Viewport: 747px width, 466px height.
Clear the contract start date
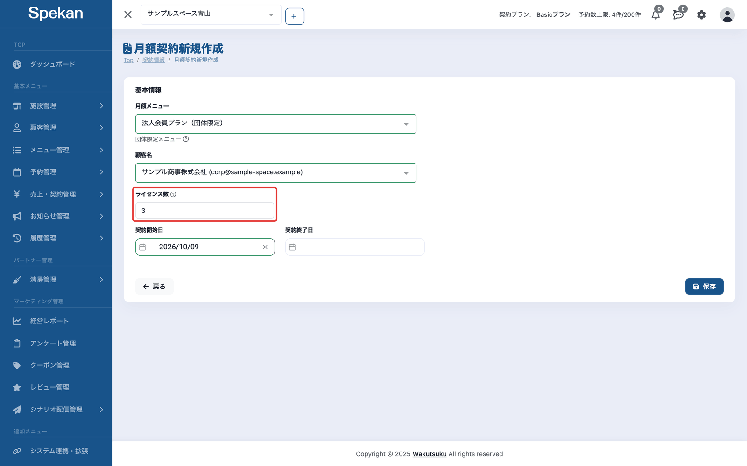(265, 247)
